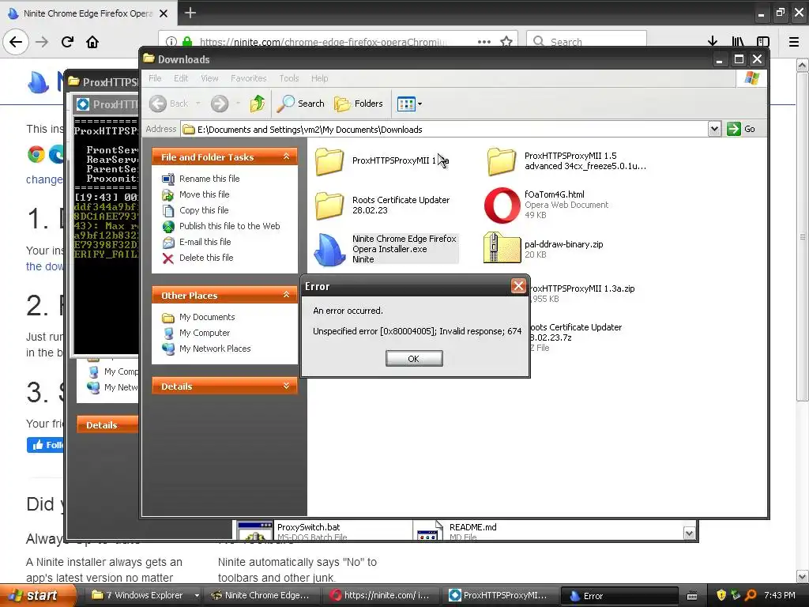Select pal-ddraw-binary.zip archive icon
Screen dimensions: 809x607
(502, 248)
